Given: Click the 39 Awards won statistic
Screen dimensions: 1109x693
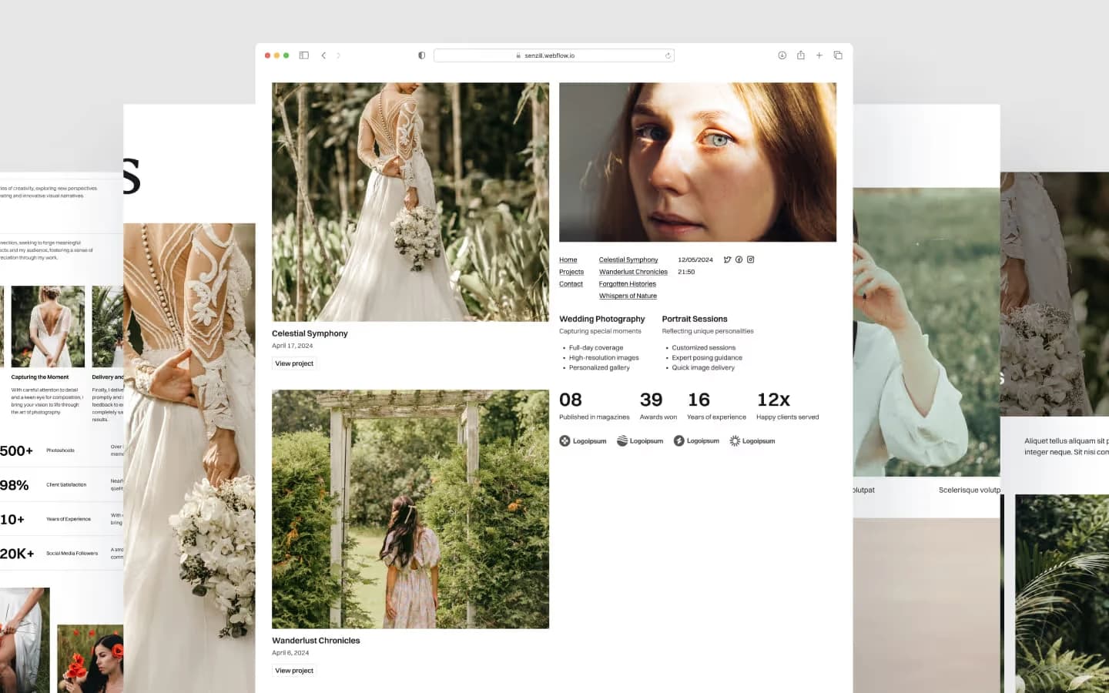Looking at the screenshot, I should (658, 407).
